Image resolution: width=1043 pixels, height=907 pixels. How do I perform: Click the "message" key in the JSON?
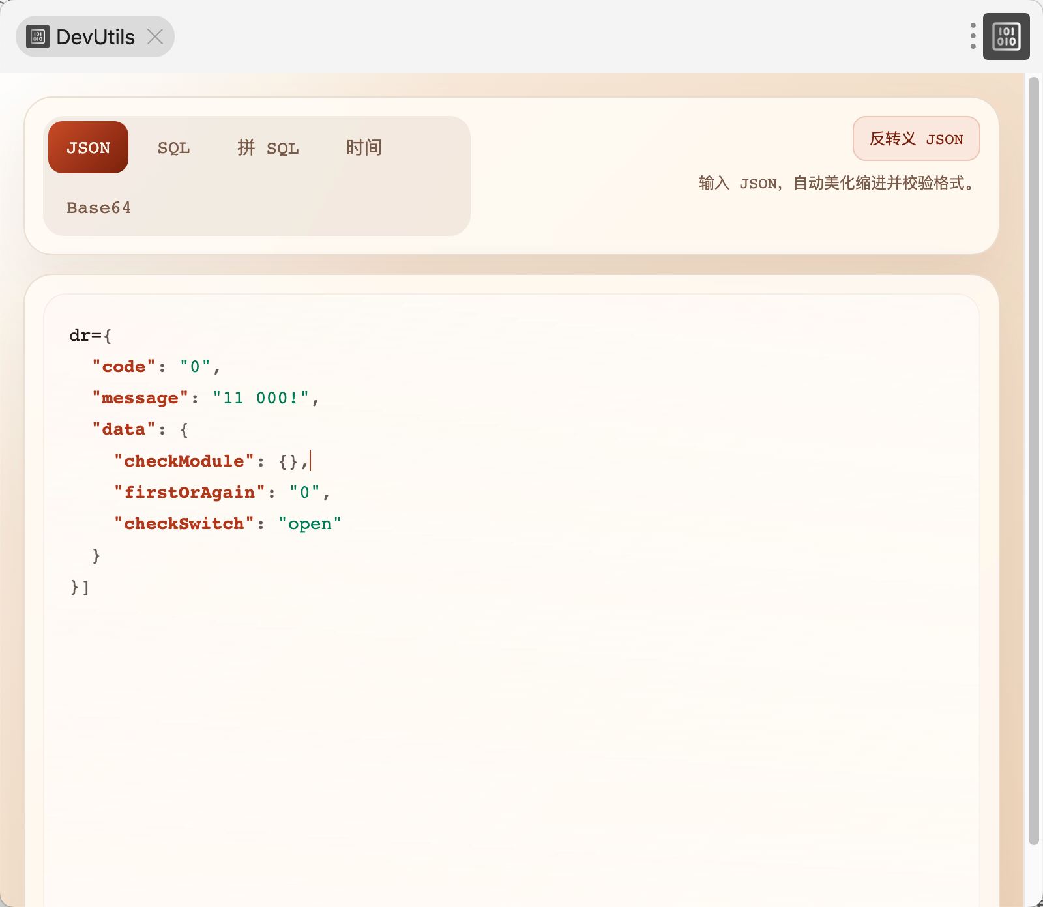pyautogui.click(x=140, y=398)
